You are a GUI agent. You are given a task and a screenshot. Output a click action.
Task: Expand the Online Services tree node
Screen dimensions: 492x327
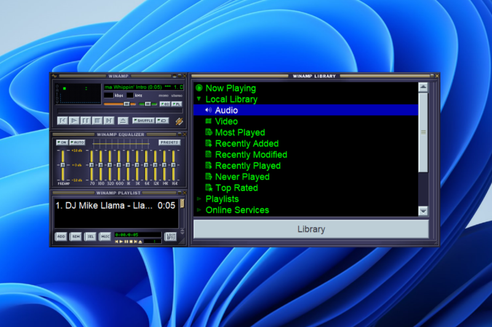pos(199,210)
